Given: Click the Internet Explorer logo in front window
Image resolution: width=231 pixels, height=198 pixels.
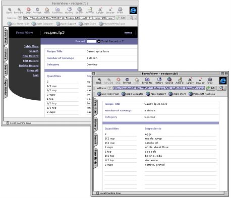Looking at the screenshot, I should (x=223, y=81).
